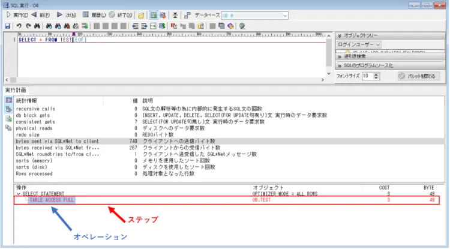Click the editor horizontal scrollbar left arrow
This screenshot has width=450, height=249.
point(7,80)
